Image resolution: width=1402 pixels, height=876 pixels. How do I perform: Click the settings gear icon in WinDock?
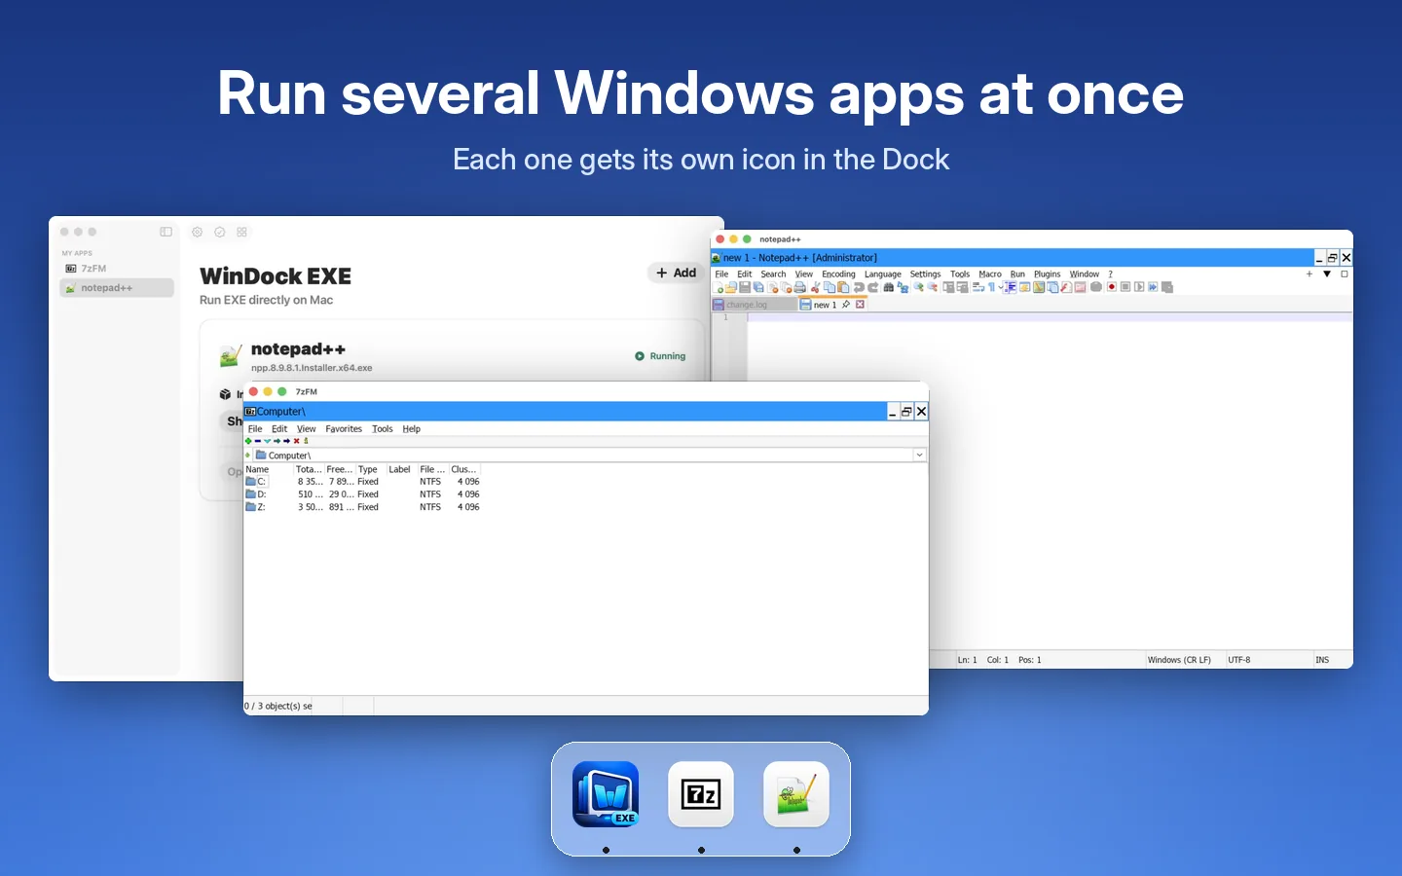[197, 232]
